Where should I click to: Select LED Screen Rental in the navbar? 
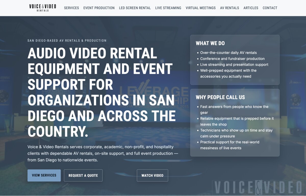click(135, 8)
